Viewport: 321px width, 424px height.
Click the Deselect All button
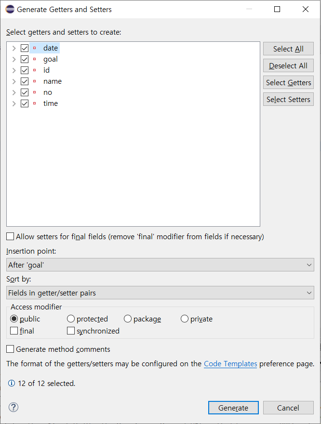(x=288, y=65)
